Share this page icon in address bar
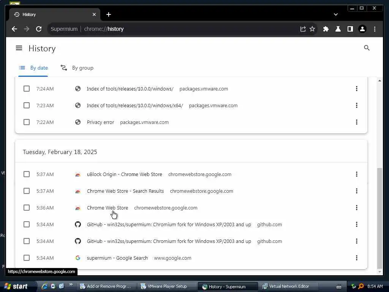 (303, 29)
